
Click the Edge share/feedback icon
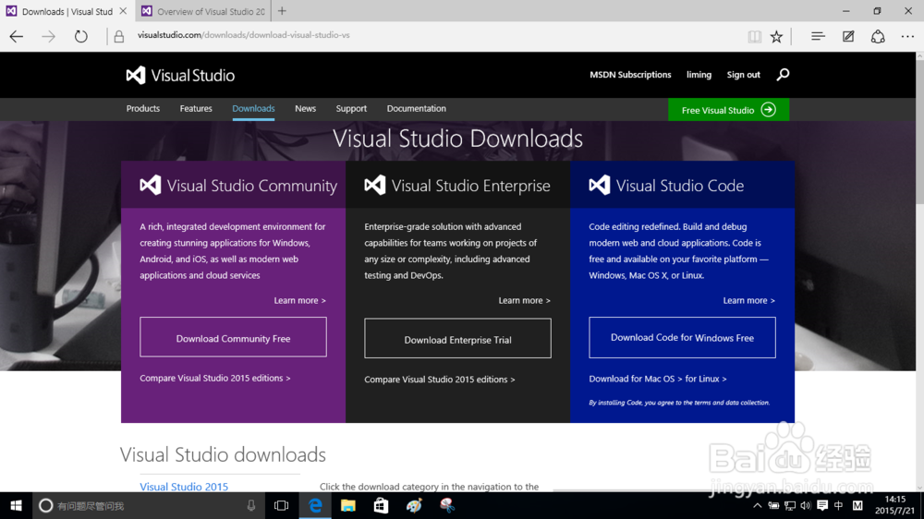coord(878,37)
